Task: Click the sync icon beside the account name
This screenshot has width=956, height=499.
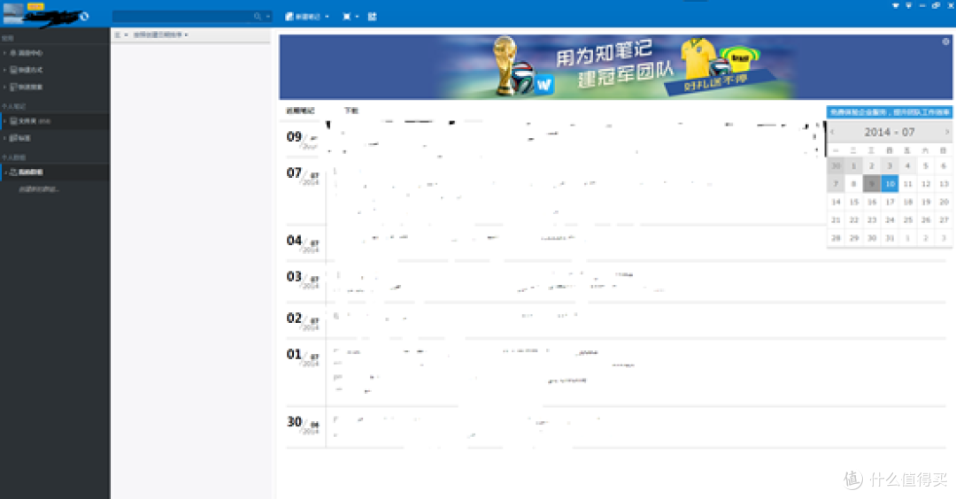Action: (x=84, y=17)
